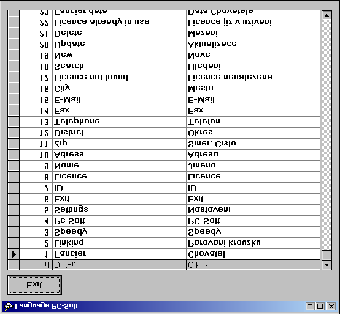Screen dimensions: 340x314
Task: Click the row selector of the Search row
Action: coord(14,66)
